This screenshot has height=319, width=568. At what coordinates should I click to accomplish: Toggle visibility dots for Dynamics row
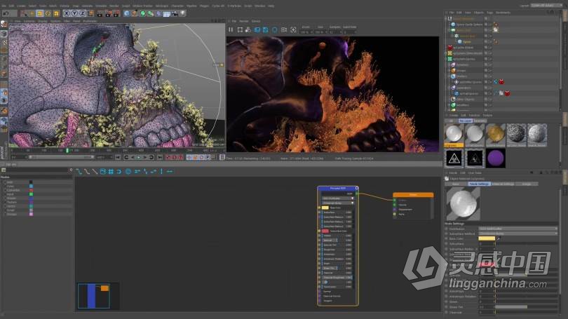(490, 65)
